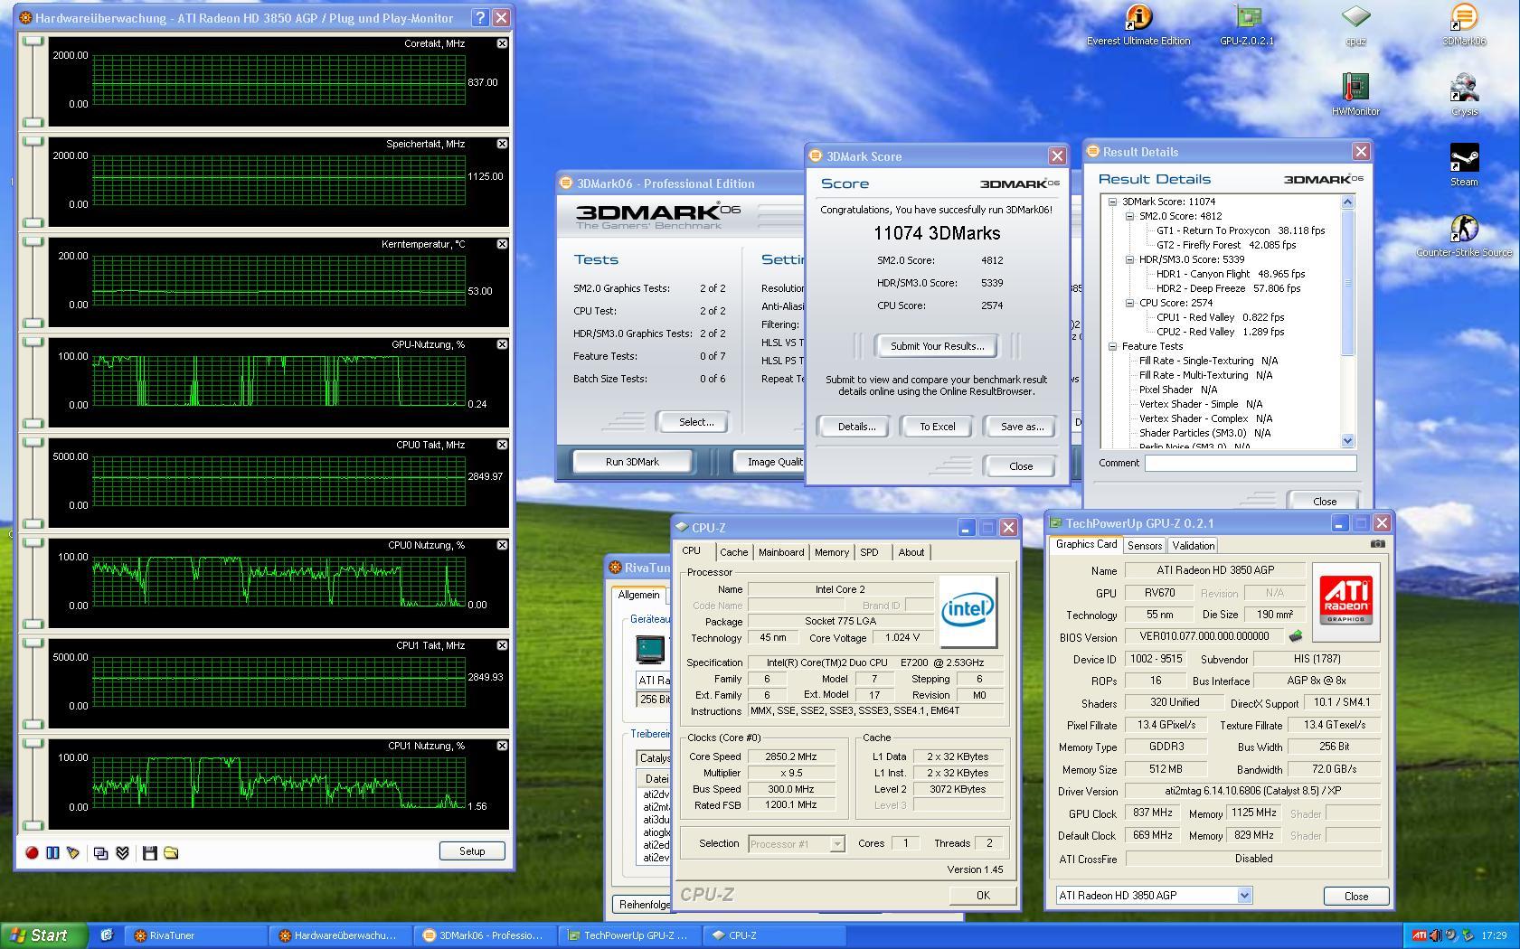Pause monitoring with the blue pause icon
The height and width of the screenshot is (949, 1520).
pyautogui.click(x=52, y=852)
